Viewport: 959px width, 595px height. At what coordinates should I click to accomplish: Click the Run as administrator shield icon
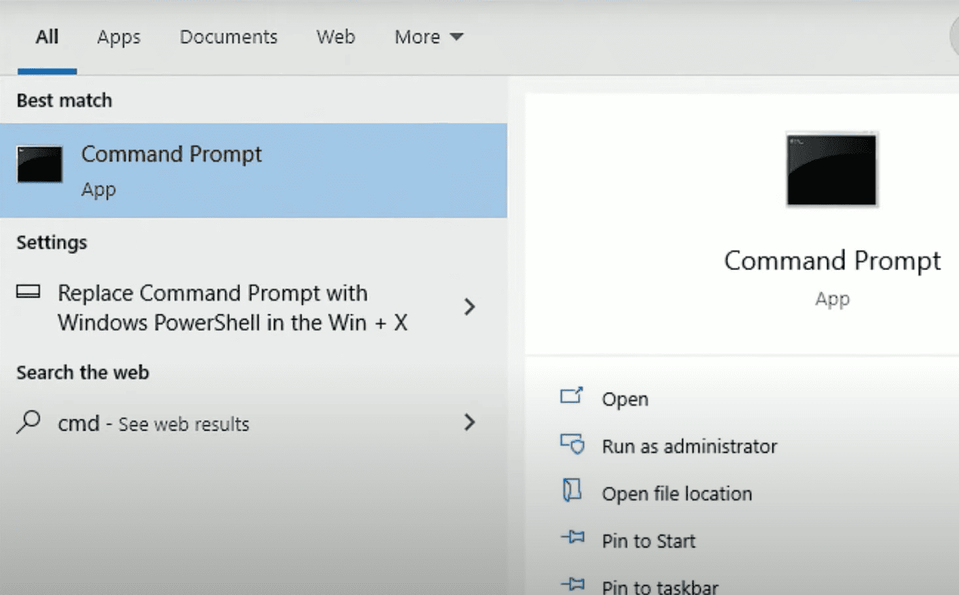click(x=572, y=444)
